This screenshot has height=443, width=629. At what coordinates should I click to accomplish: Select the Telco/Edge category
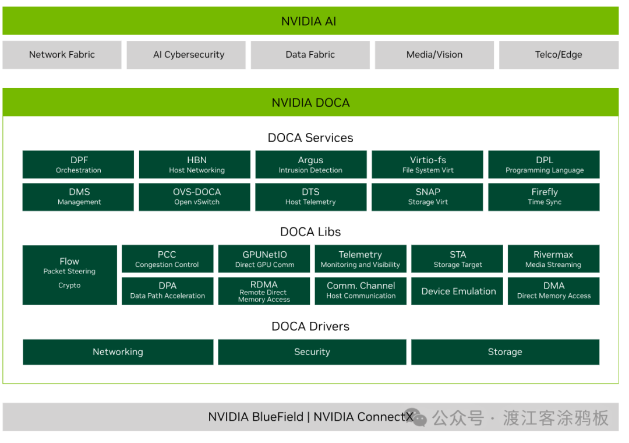point(558,54)
